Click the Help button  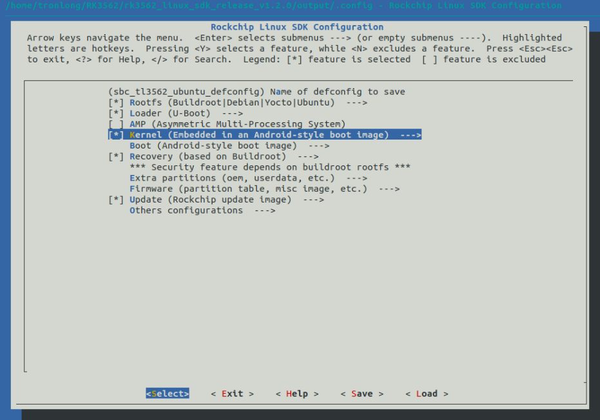[x=297, y=394]
